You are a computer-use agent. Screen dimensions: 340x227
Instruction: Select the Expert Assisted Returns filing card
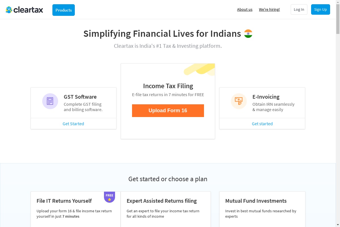166,209
